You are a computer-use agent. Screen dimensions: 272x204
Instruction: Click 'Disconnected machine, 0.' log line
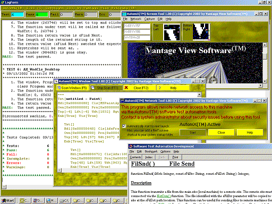point(27,116)
